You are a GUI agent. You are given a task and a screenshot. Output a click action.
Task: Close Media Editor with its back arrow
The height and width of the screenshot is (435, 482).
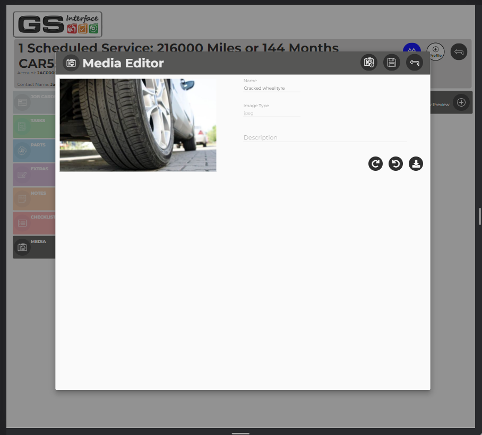click(x=415, y=63)
